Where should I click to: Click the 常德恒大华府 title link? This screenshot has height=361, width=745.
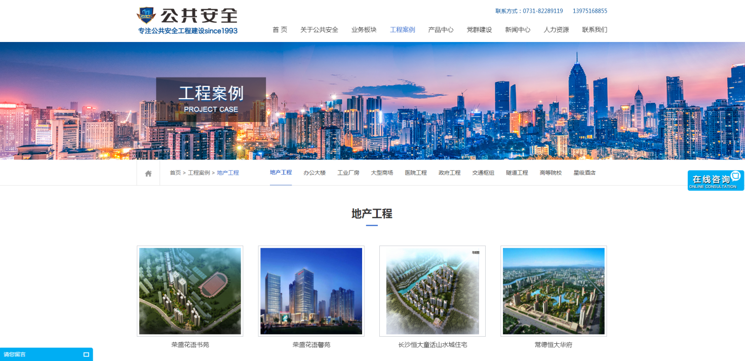pyautogui.click(x=553, y=345)
